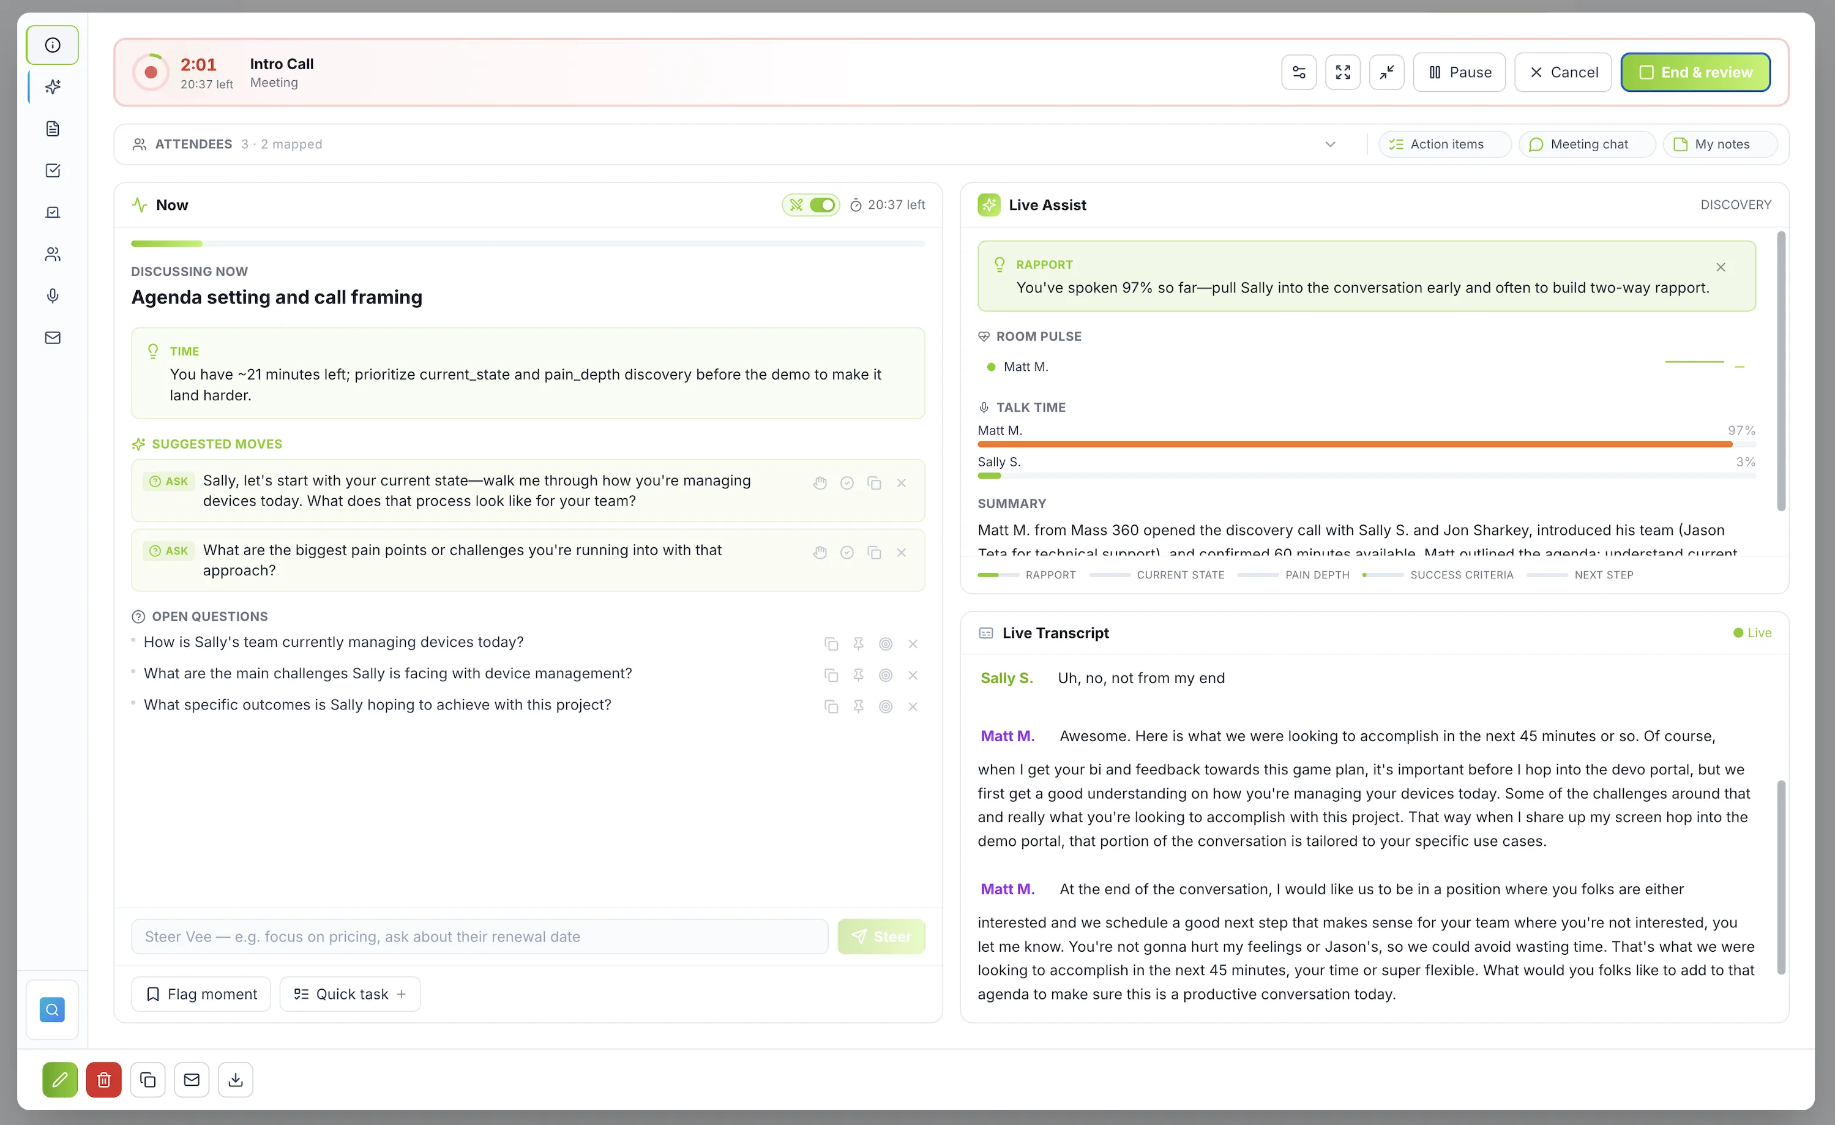Open the mail icon in the left sidebar
This screenshot has width=1835, height=1125.
click(x=52, y=337)
